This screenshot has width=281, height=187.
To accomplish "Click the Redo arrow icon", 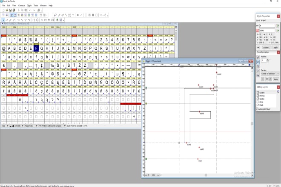I will 34,10.
